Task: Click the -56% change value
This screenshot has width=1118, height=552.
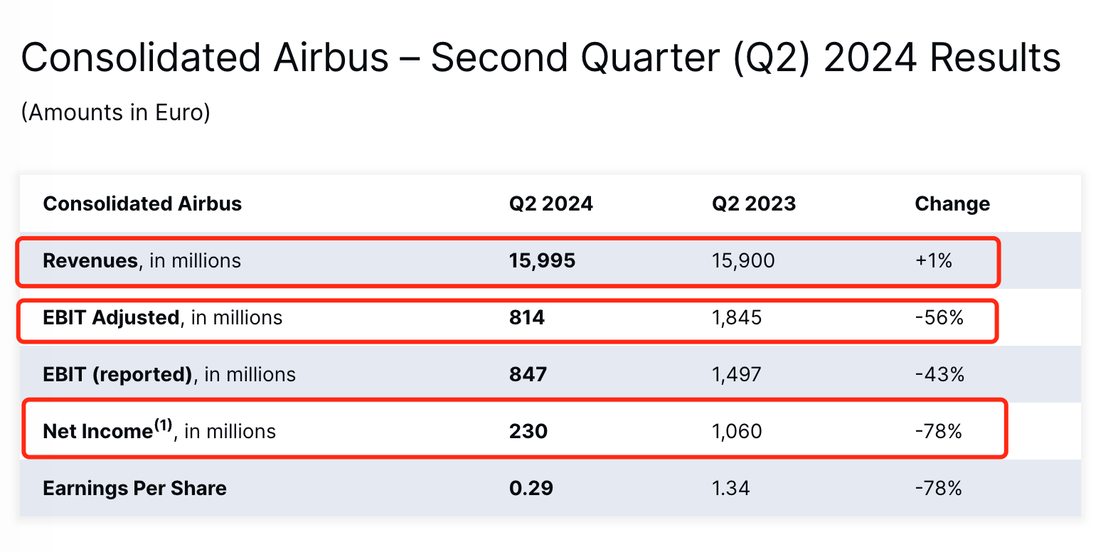Action: 939,318
